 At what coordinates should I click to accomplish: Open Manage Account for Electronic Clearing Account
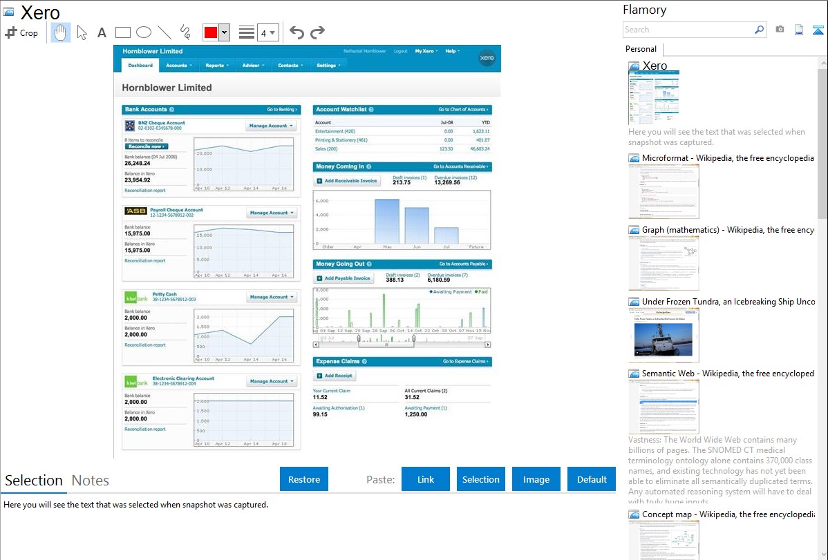pyautogui.click(x=272, y=381)
